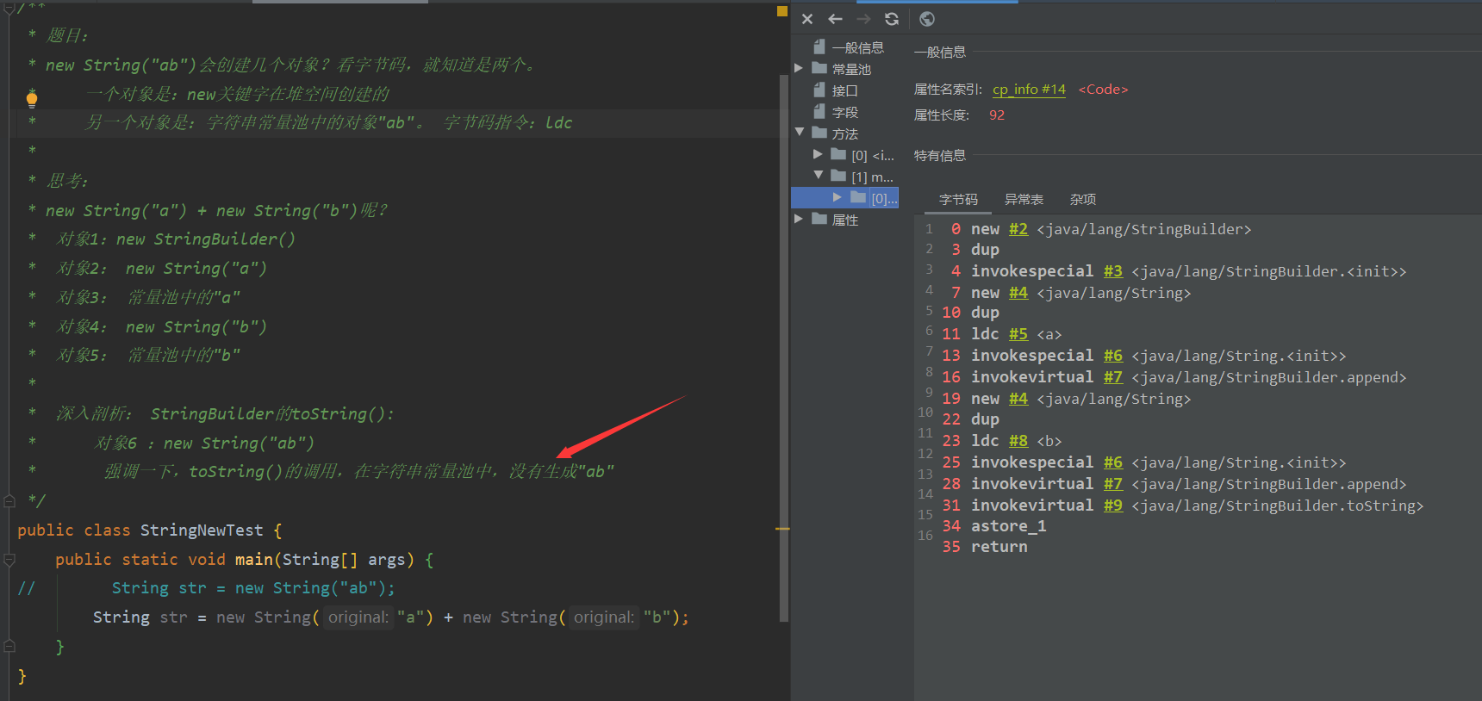The width and height of the screenshot is (1482, 701).
Task: Expand the [0] <i... method node
Action: click(818, 154)
